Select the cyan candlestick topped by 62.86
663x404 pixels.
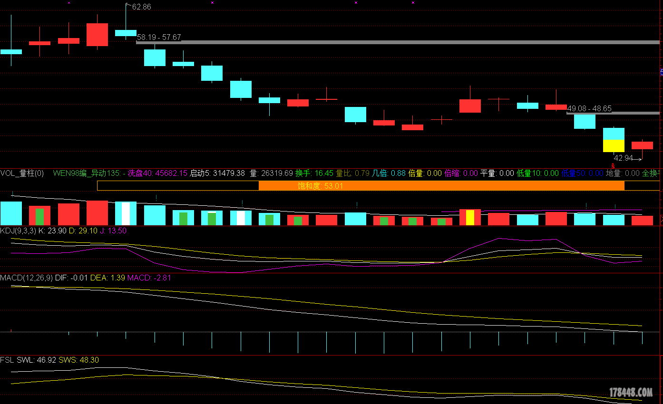(x=126, y=33)
